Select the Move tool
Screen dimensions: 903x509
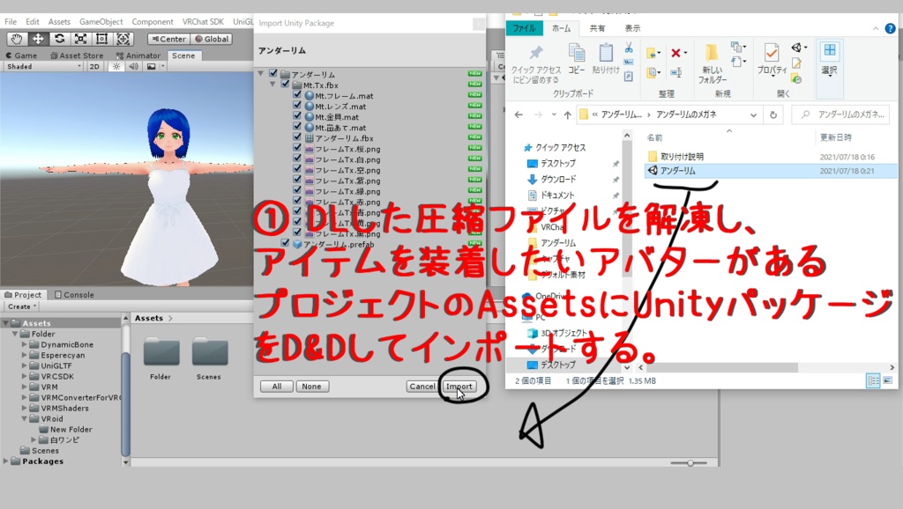[x=38, y=39]
